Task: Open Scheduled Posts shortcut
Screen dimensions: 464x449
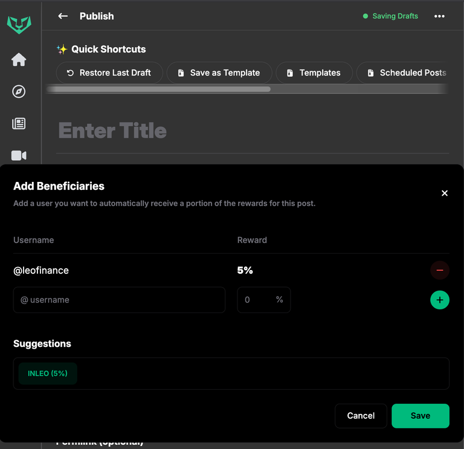Action: point(402,73)
